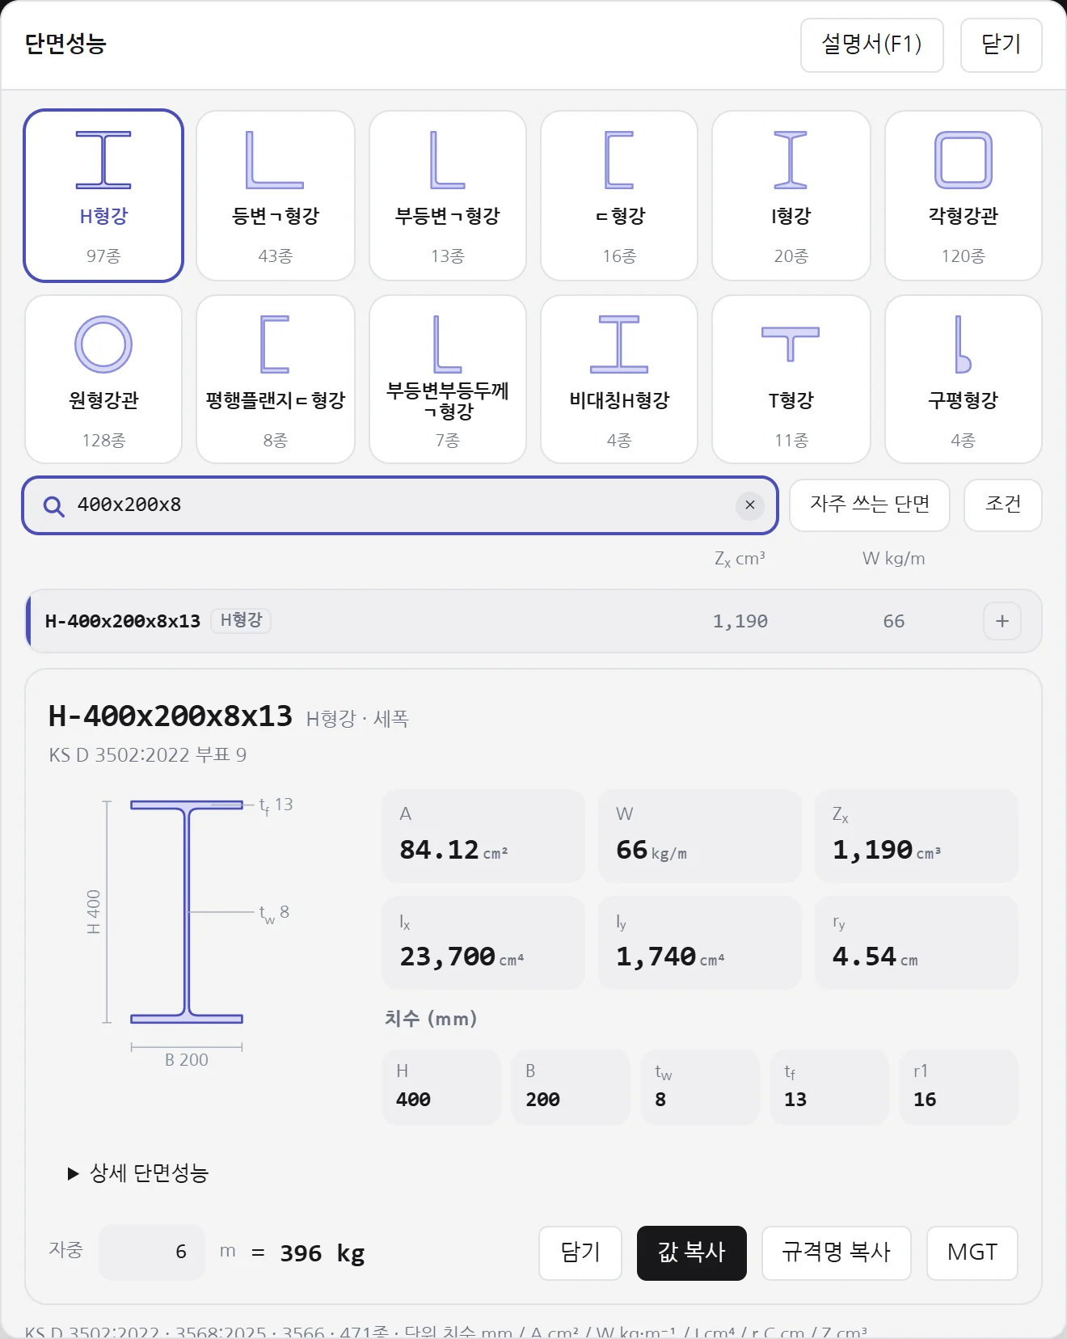Select the H-400x200x8x13 result row

coord(534,621)
